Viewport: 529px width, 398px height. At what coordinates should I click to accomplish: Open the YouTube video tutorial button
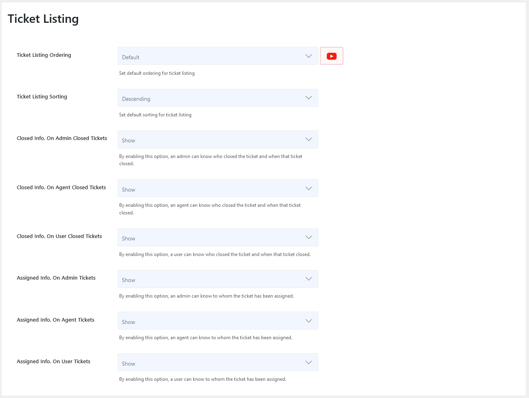331,56
